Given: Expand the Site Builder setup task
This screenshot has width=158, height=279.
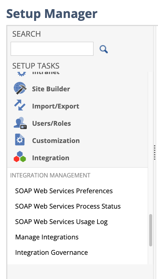Looking at the screenshot, I should 51,89.
